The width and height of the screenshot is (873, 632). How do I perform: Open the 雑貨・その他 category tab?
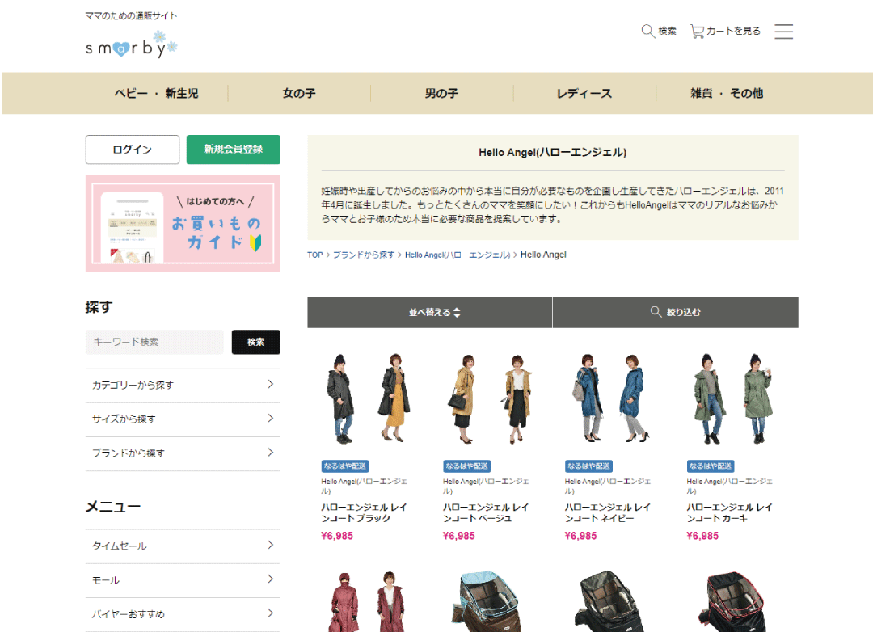pyautogui.click(x=727, y=93)
